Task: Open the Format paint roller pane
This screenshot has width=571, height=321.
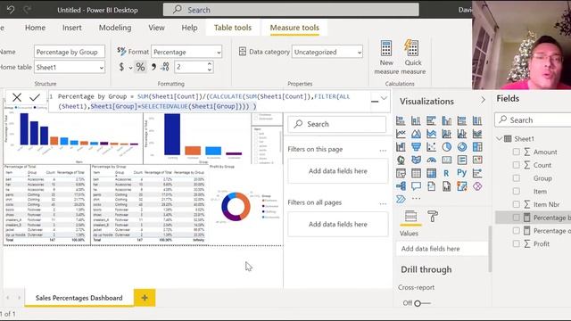Action: [433, 216]
